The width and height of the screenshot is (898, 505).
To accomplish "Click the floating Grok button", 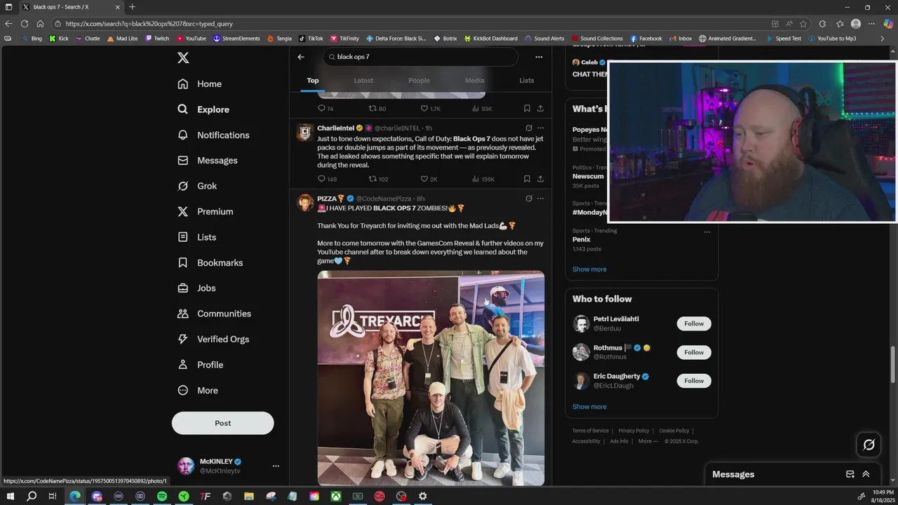I will click(x=869, y=445).
